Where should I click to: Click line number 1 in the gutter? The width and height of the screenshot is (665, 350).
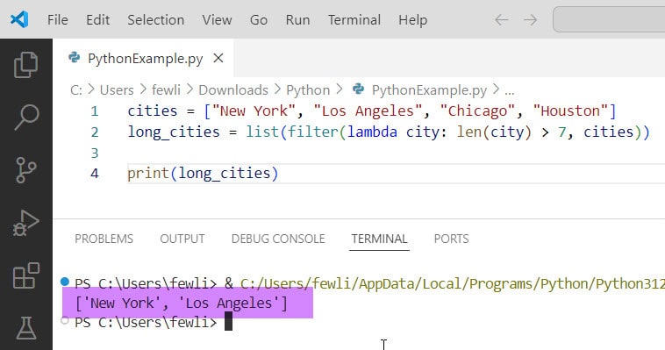point(95,111)
